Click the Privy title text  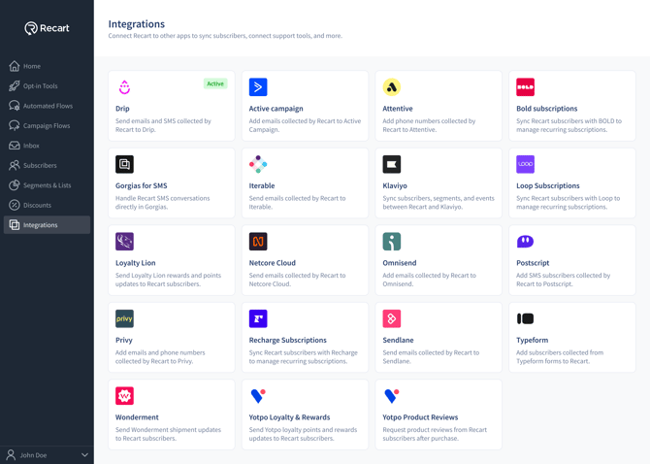124,340
